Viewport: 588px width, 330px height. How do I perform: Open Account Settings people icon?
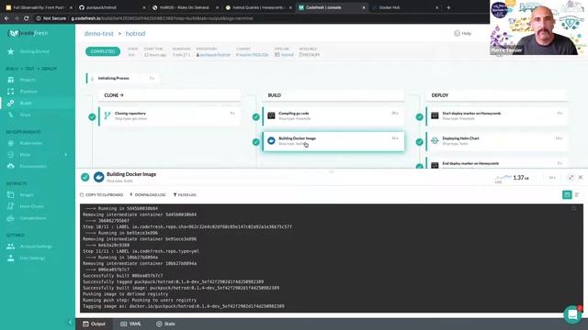[10, 247]
